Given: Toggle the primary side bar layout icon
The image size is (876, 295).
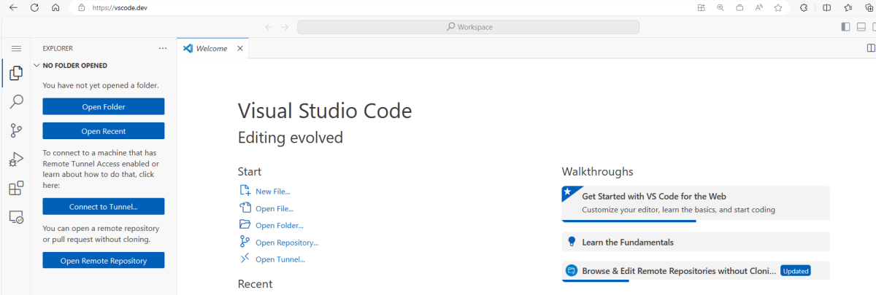Looking at the screenshot, I should (845, 27).
